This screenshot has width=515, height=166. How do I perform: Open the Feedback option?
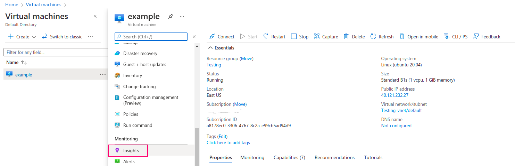click(487, 37)
